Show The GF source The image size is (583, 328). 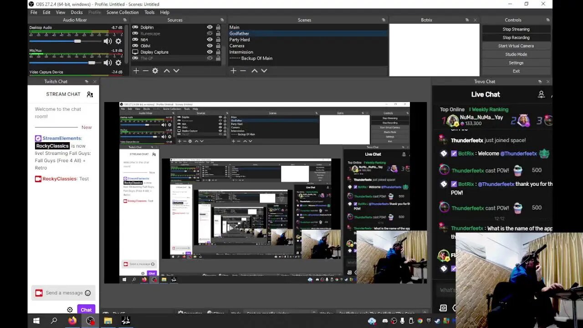click(x=210, y=58)
